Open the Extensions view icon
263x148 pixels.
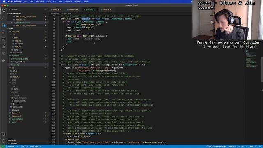pos(4,46)
